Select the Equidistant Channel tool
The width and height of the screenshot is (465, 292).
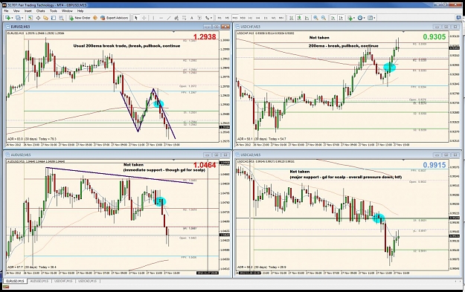point(176,18)
